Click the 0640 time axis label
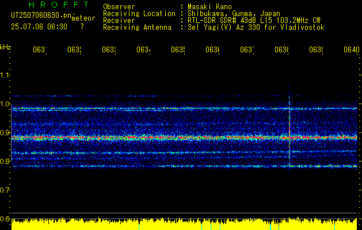 click(352, 49)
